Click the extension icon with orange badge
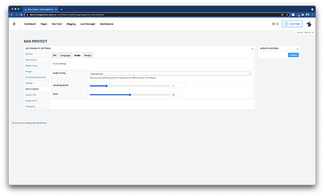 [298, 15]
